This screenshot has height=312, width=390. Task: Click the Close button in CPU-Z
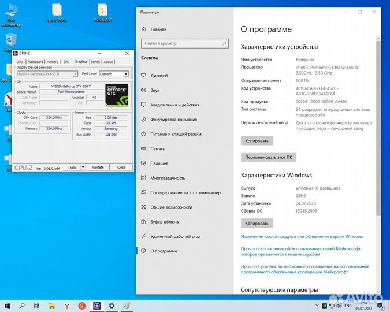pyautogui.click(x=121, y=167)
